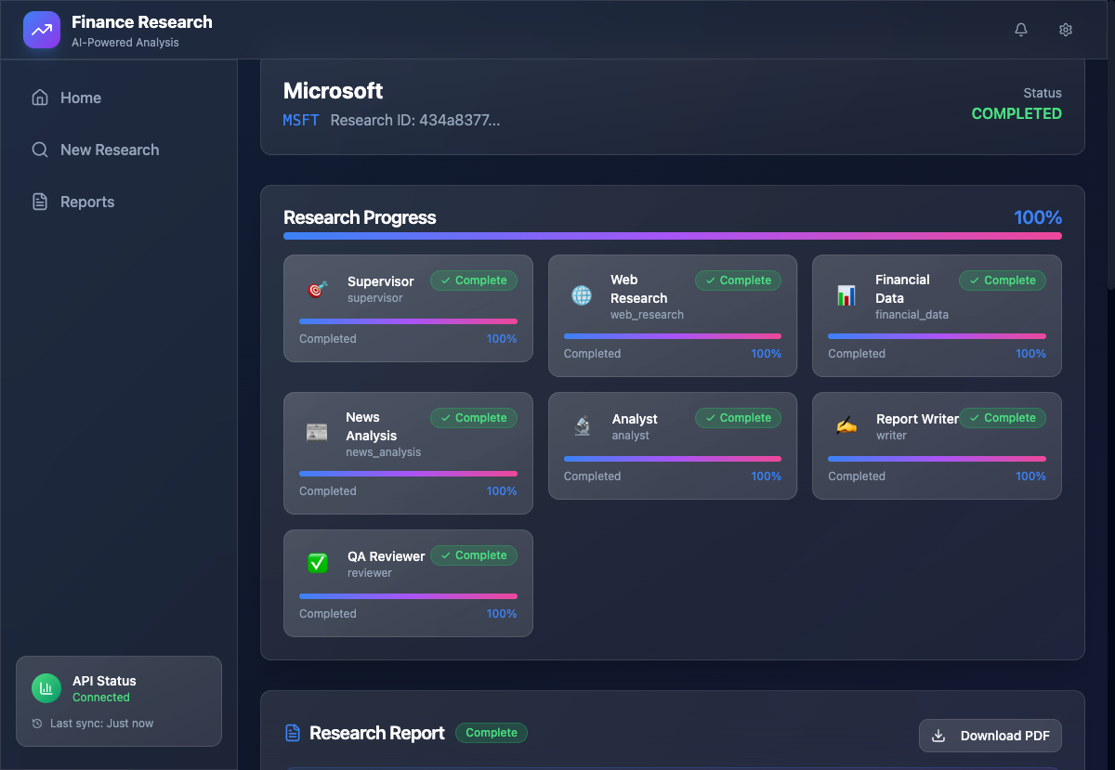Click the Supervisor dartboard emoji icon
This screenshot has height=770, width=1115.
coord(318,290)
